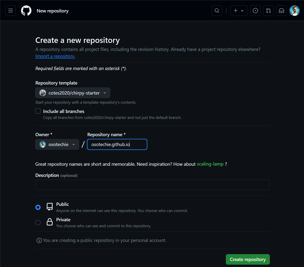This screenshot has height=267, width=304.
Task: Follow the Import a repository link
Action: pos(55,56)
